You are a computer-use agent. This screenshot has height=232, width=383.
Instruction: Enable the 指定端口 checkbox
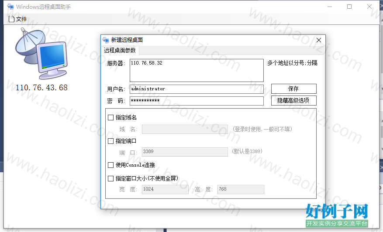tap(110, 141)
